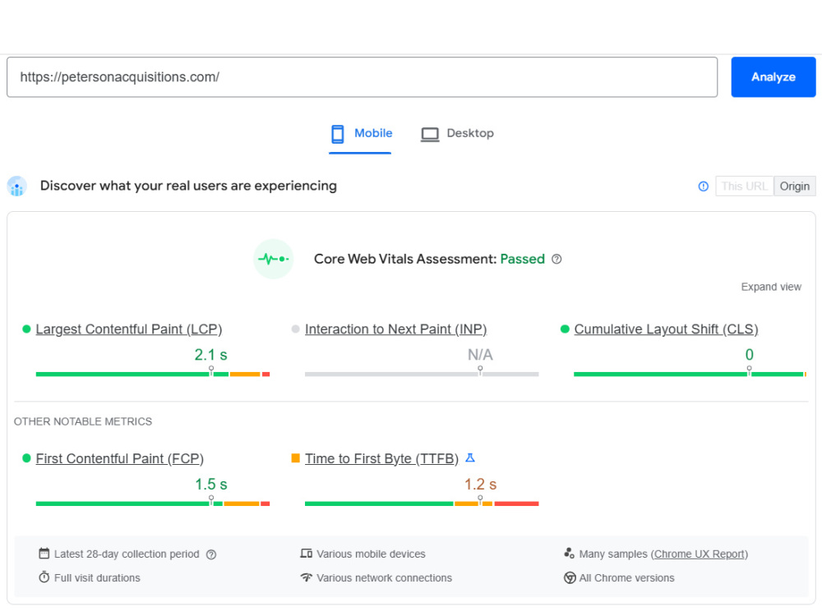Click the wifi icon for network connections
This screenshot has width=822, height=616.
pyautogui.click(x=306, y=577)
